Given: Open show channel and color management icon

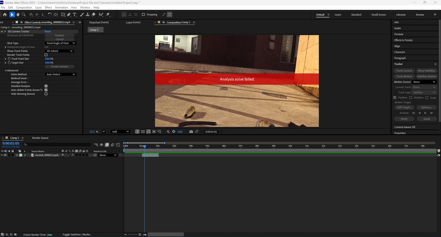Looking at the screenshot, I should [x=168, y=132].
